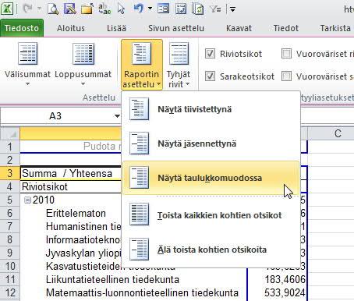Image resolution: width=354 pixels, height=301 pixels.
Task: Open print preview from quick access toolbar
Action: 53,9
